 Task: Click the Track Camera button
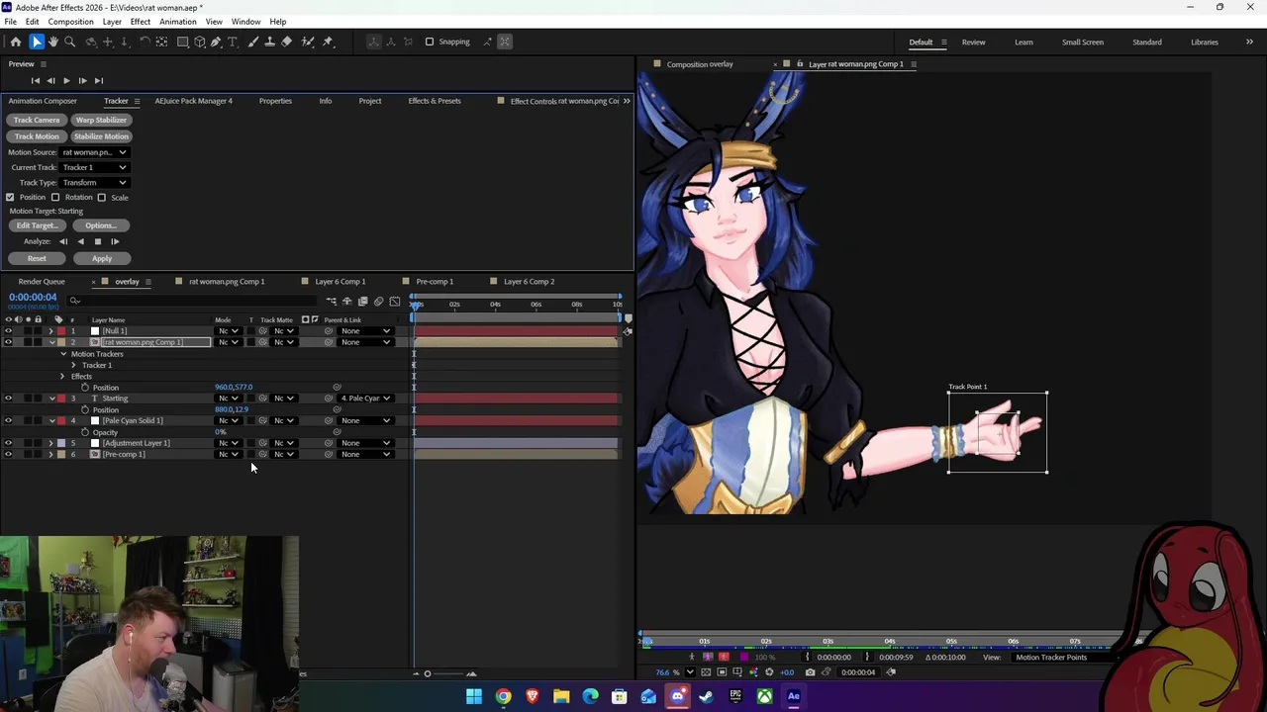[37, 120]
